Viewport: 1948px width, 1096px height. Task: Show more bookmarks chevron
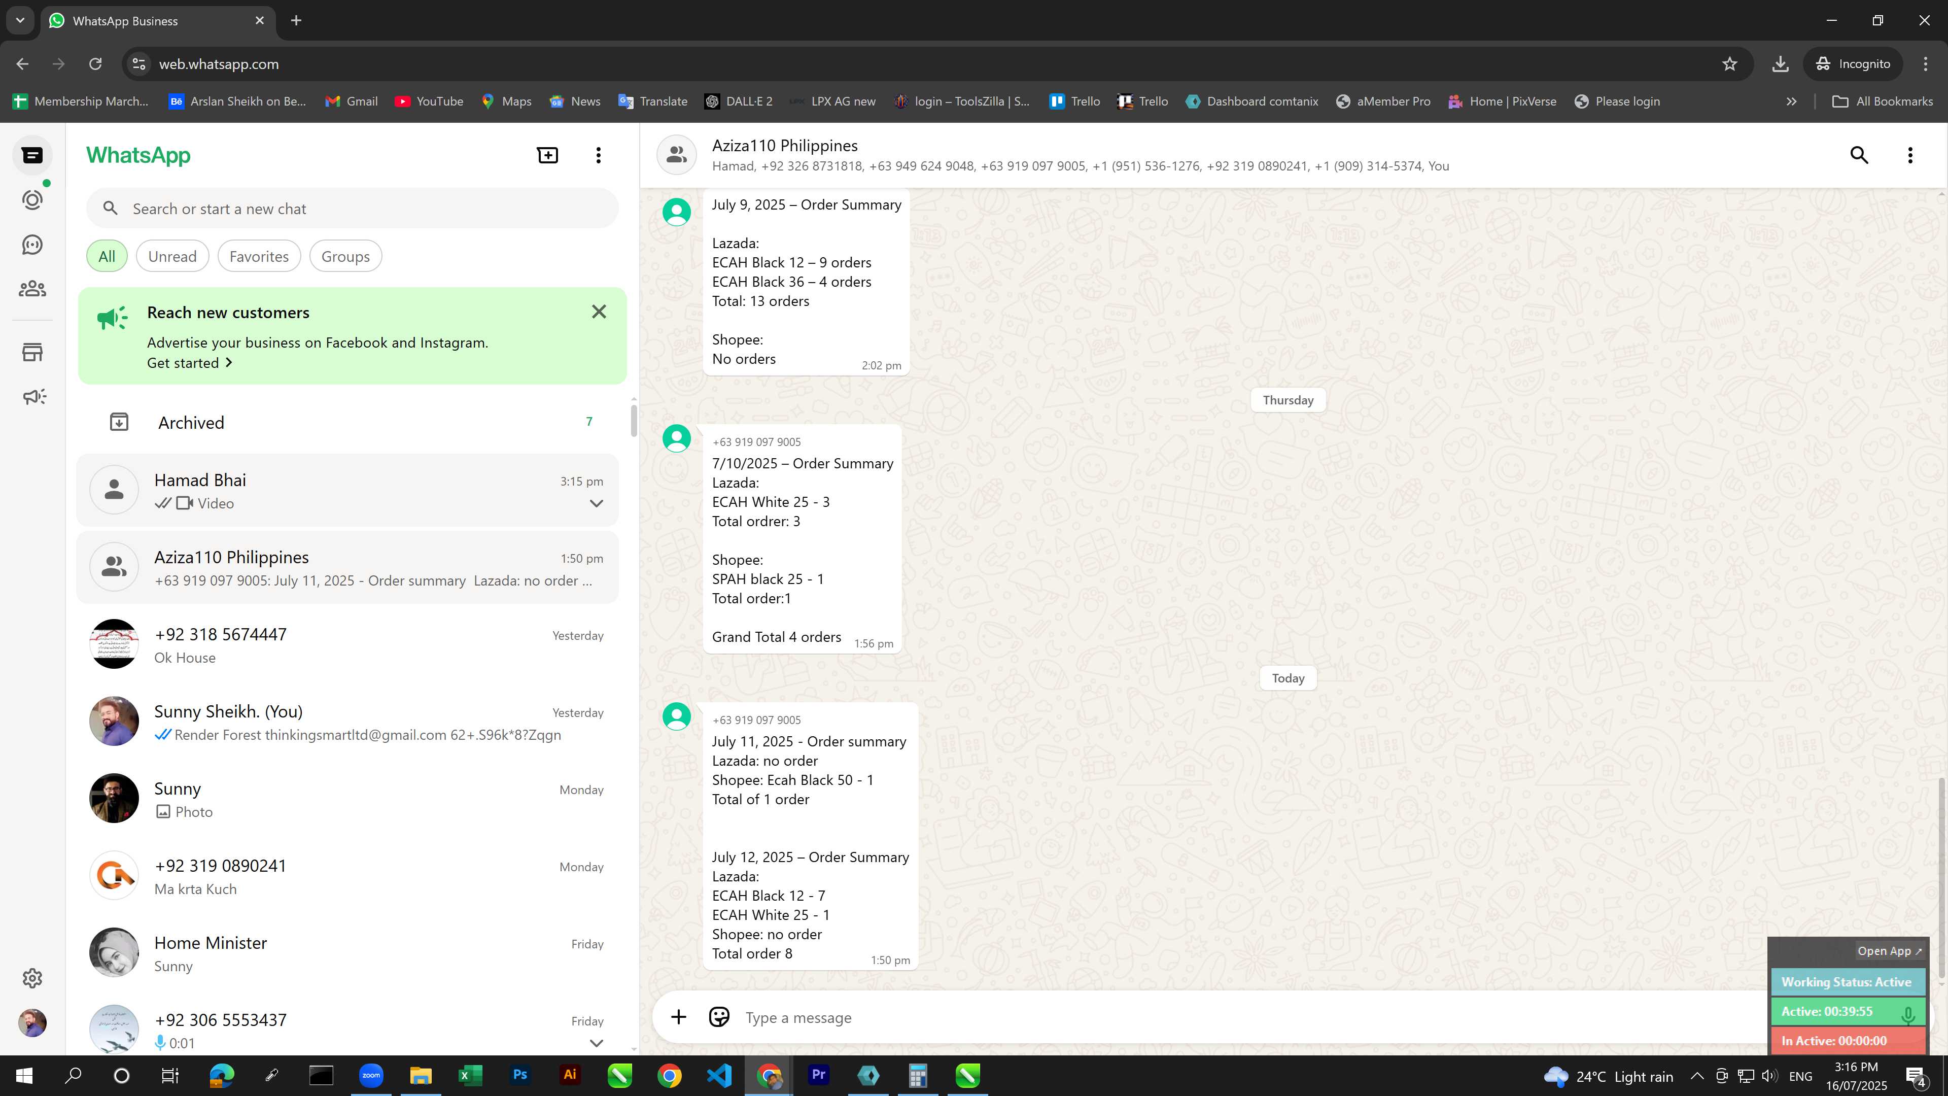click(1791, 101)
